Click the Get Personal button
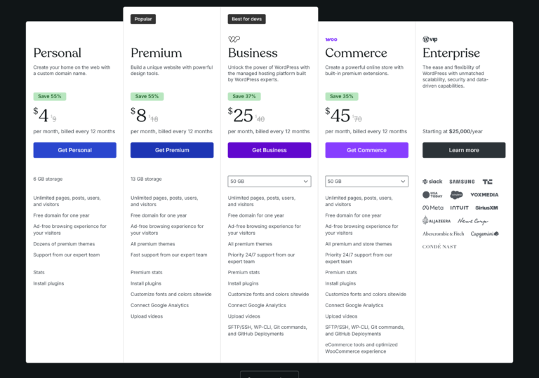The image size is (539, 378). (74, 150)
